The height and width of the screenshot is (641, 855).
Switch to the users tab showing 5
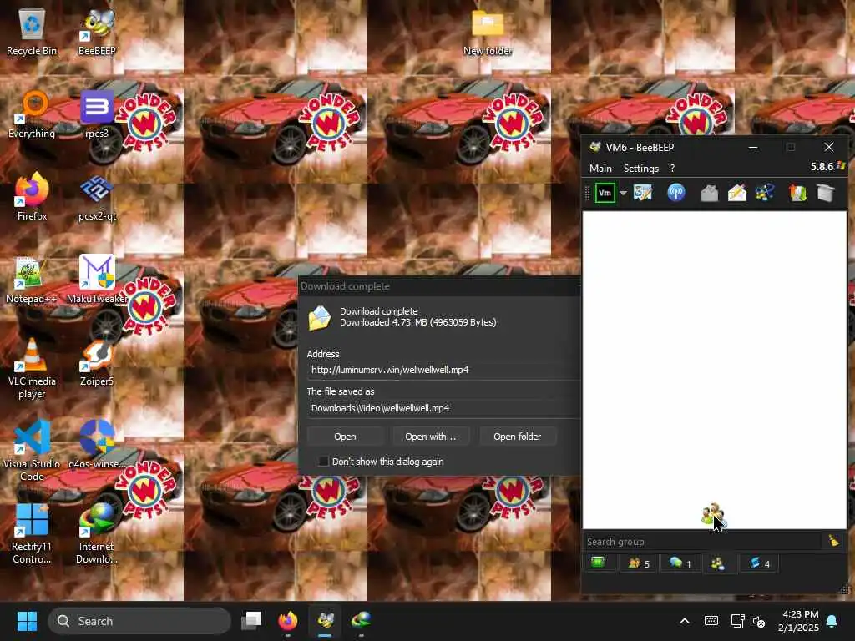click(x=638, y=563)
